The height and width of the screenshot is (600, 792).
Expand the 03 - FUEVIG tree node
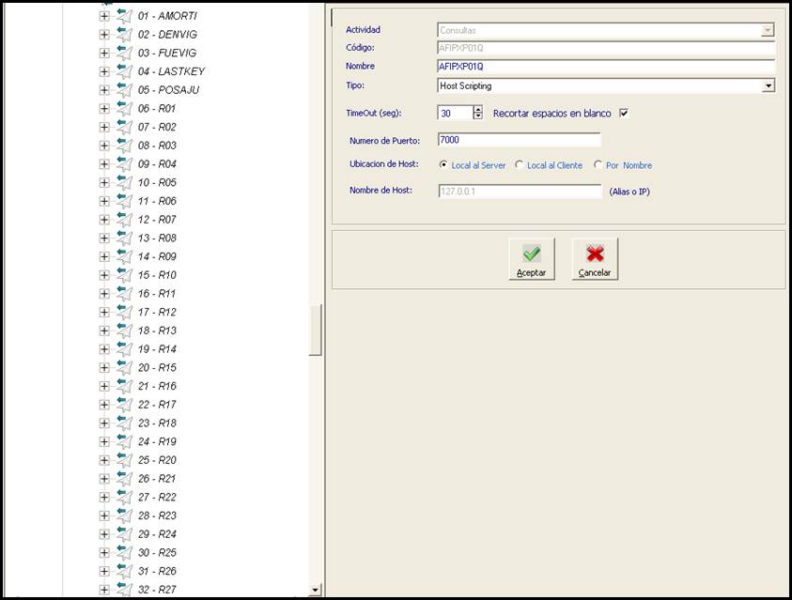[104, 54]
